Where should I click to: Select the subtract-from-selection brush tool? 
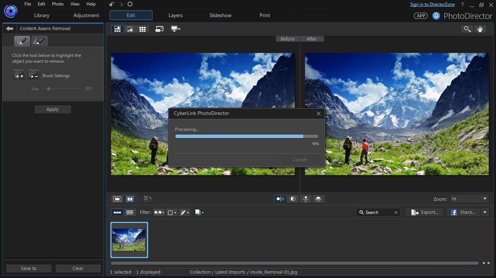(x=33, y=75)
